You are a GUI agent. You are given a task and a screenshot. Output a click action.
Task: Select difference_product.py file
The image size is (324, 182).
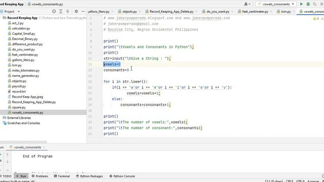tap(27, 44)
